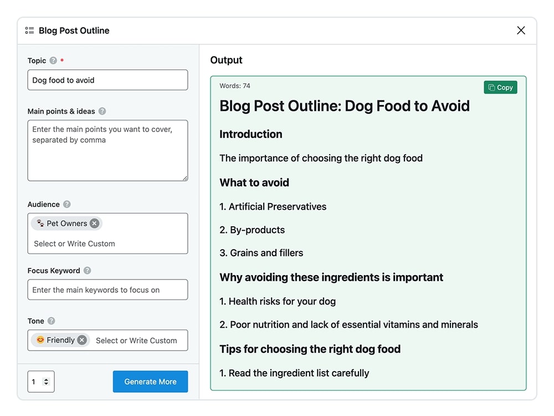Click the Focus Keyword help icon
Image resolution: width=554 pixels, height=416 pixels.
87,271
